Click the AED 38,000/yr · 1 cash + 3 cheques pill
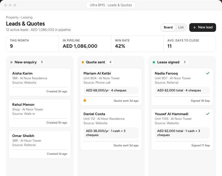Image resolution: width=222 pixels, height=176 pixels. click(x=111, y=133)
